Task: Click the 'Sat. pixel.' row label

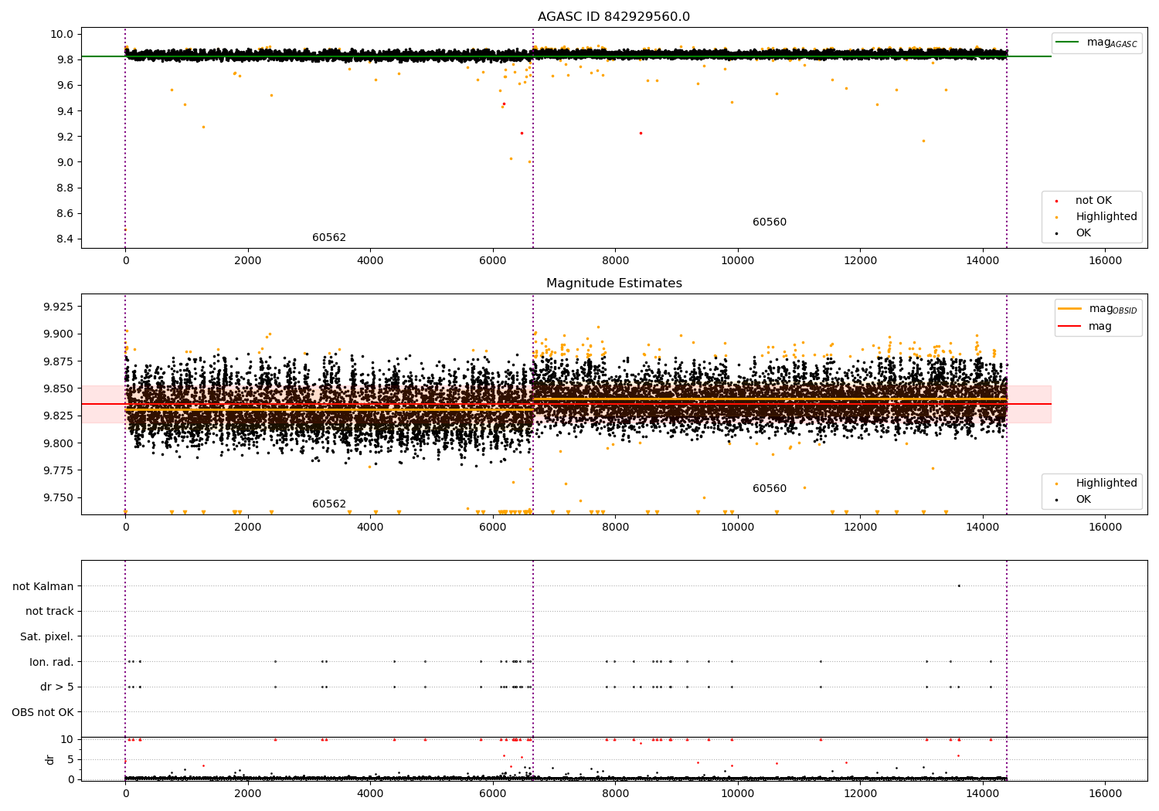Action: coord(47,637)
